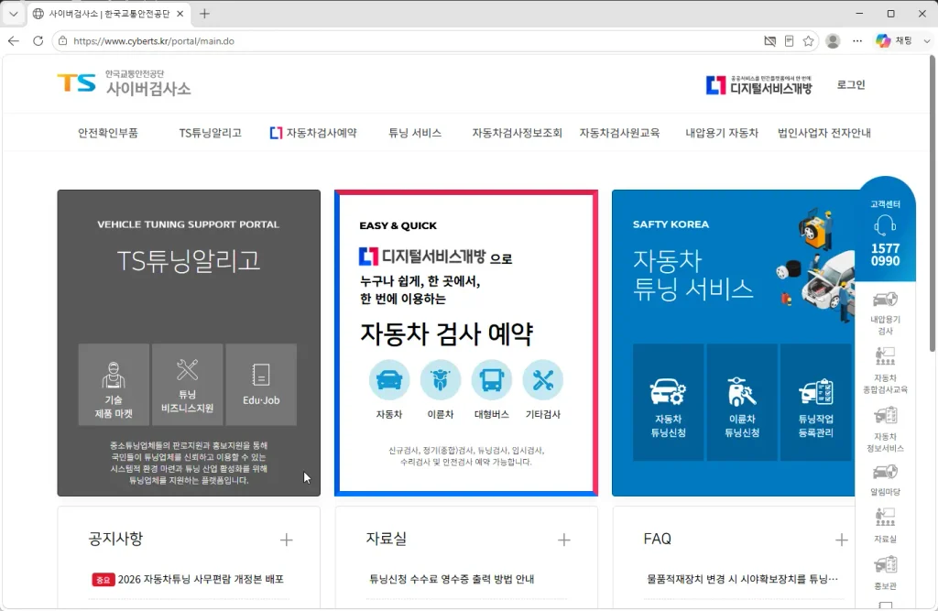Image resolution: width=938 pixels, height=611 pixels.
Task: Select the 이륜차 inspection reservation icon
Action: [441, 380]
